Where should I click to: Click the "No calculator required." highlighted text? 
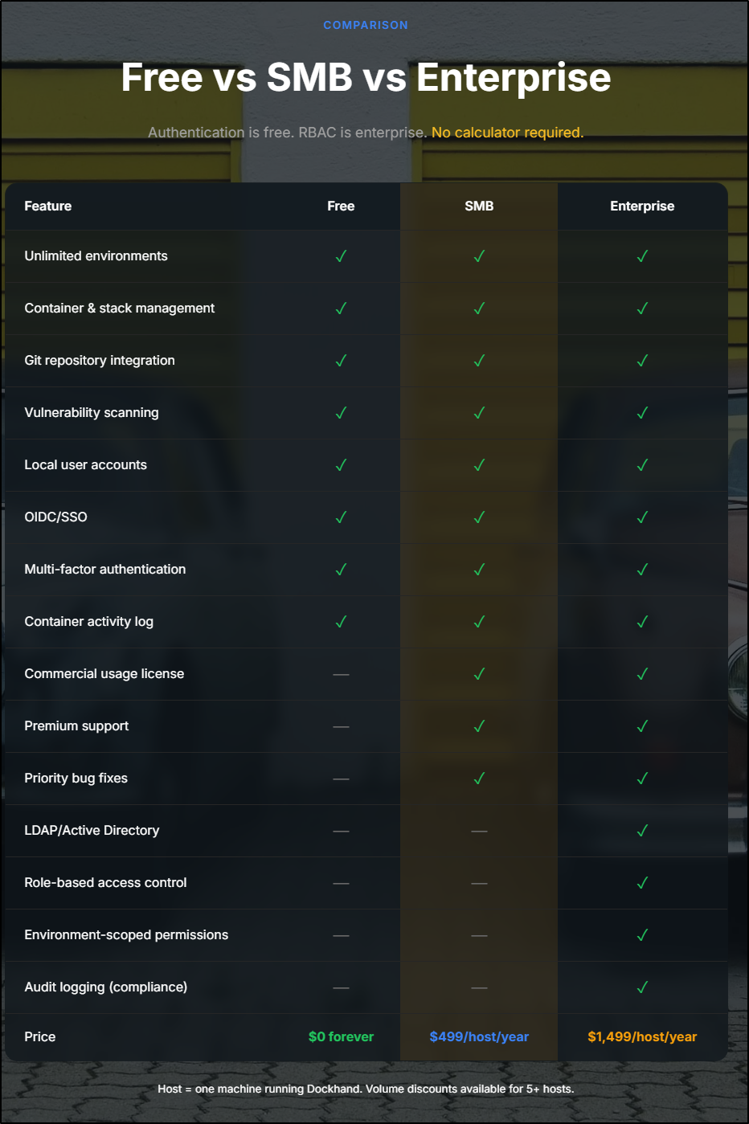pyautogui.click(x=507, y=133)
